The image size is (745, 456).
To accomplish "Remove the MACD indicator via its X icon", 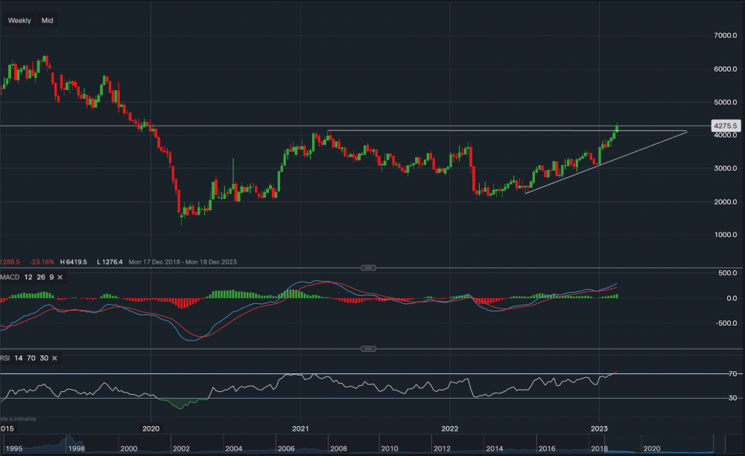I will (60, 277).
